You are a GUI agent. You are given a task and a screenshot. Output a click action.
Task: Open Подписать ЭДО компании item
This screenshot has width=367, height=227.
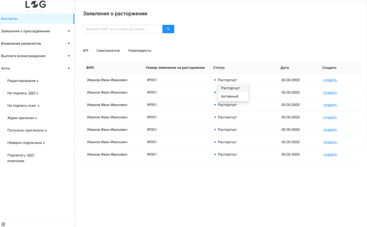21,158
